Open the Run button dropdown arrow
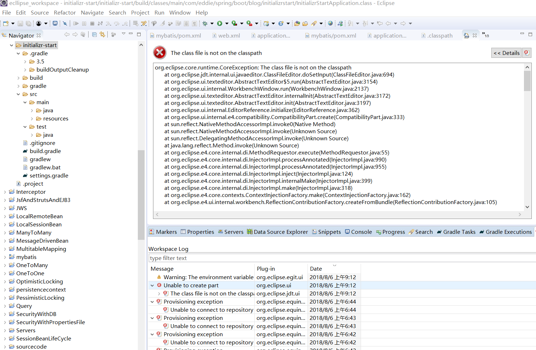This screenshot has width=536, height=350. coord(227,24)
